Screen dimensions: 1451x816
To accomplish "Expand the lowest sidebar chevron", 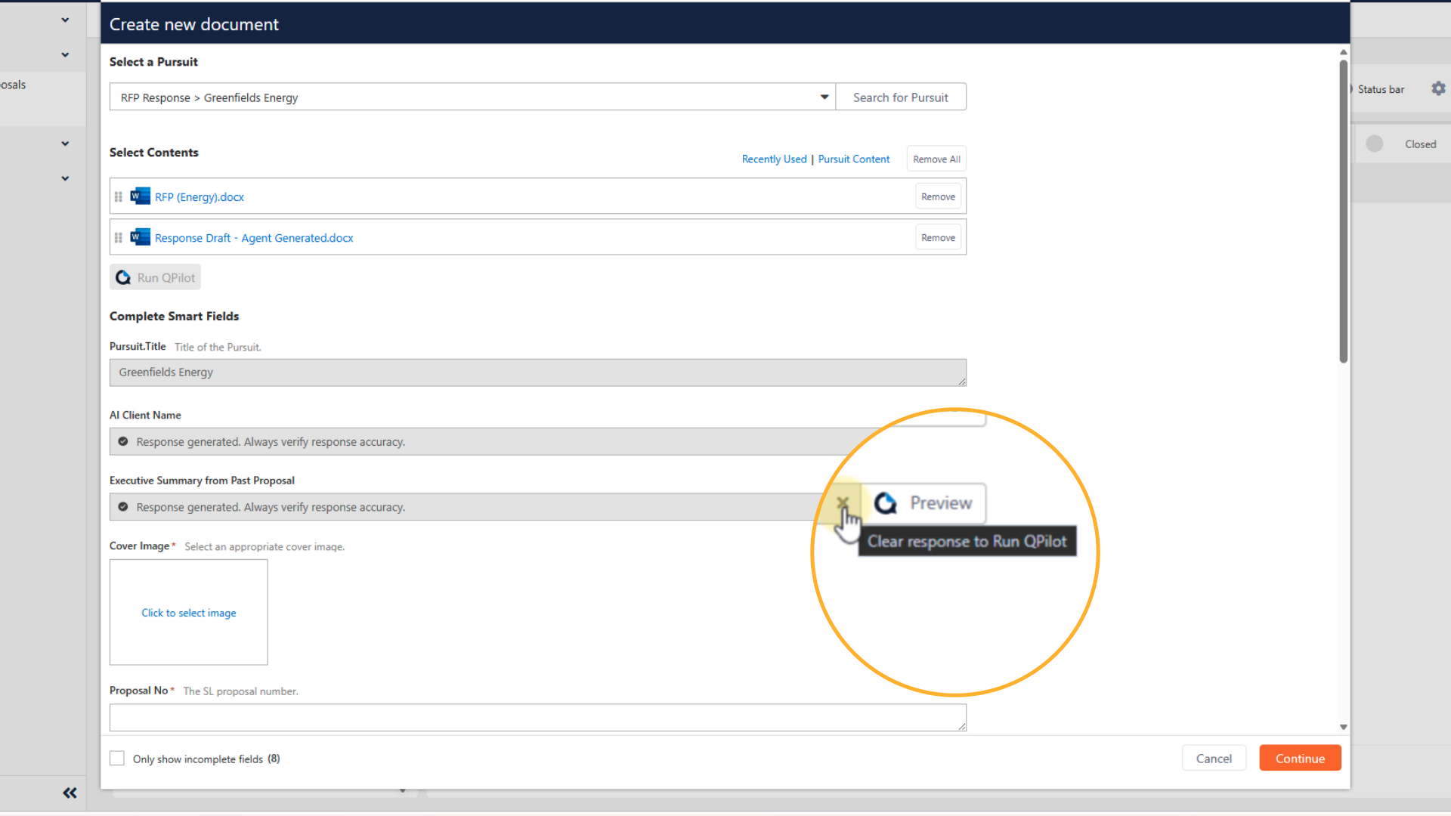I will coord(65,178).
